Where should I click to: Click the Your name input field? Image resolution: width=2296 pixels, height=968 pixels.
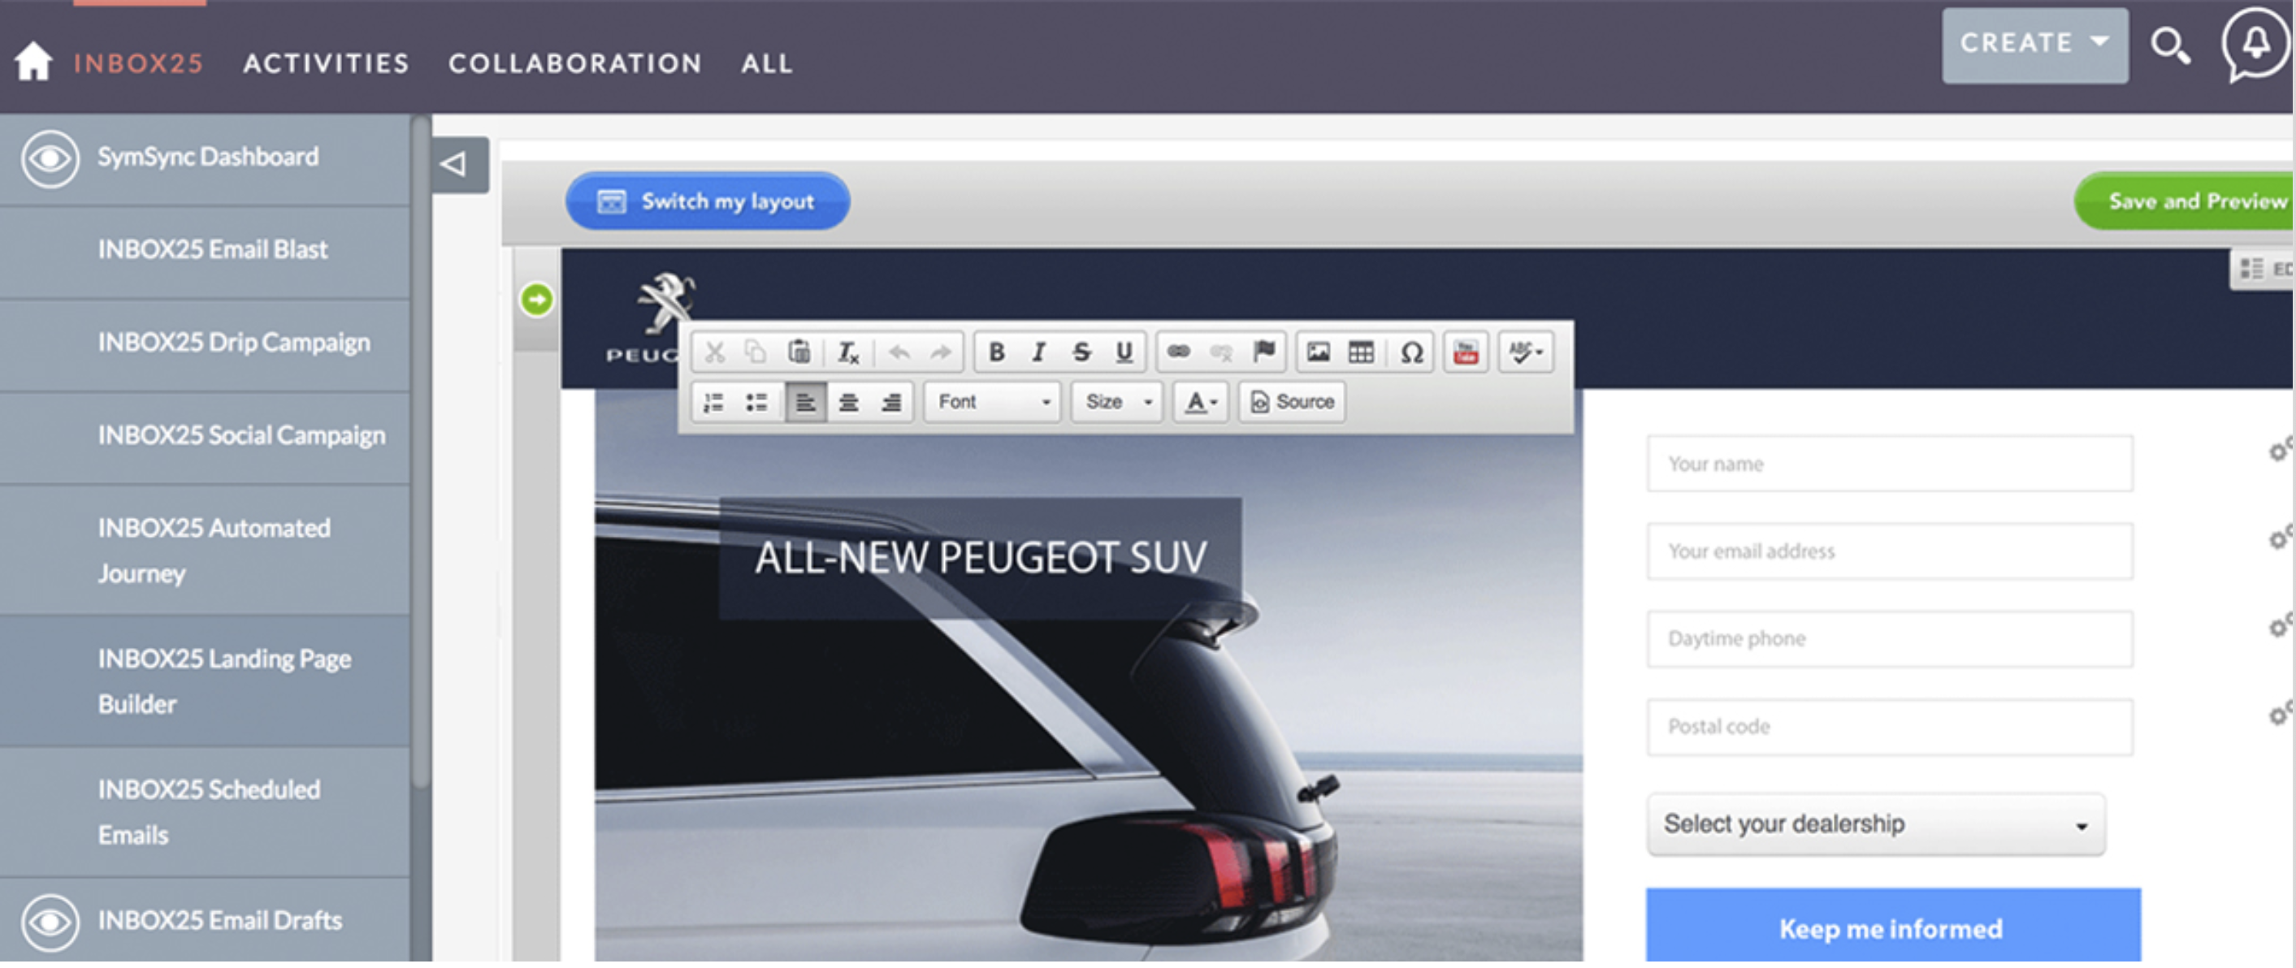tap(1889, 463)
